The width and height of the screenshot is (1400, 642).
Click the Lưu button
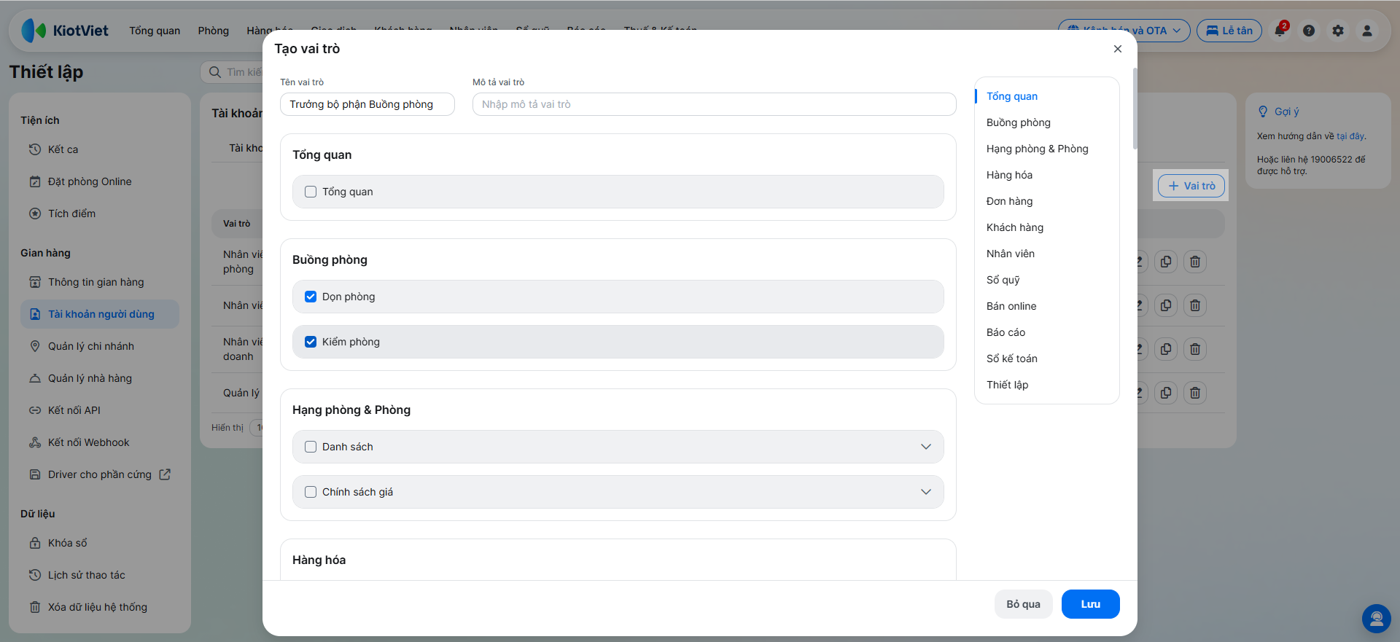1091,604
